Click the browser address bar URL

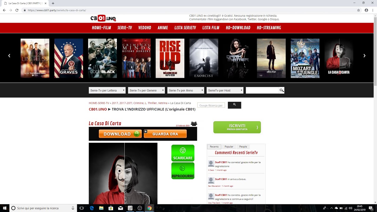pos(57,10)
